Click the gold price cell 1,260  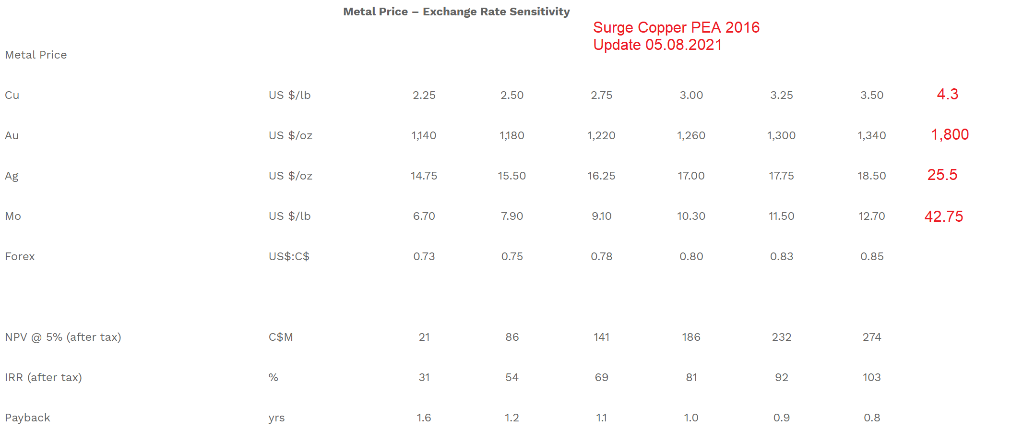click(x=691, y=135)
